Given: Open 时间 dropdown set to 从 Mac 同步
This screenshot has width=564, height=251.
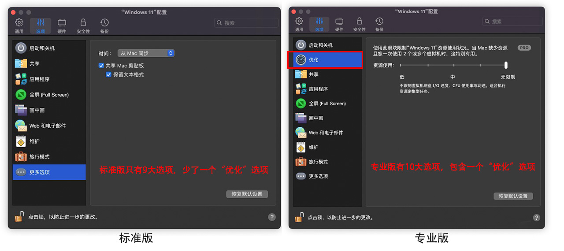Looking at the screenshot, I should 146,53.
